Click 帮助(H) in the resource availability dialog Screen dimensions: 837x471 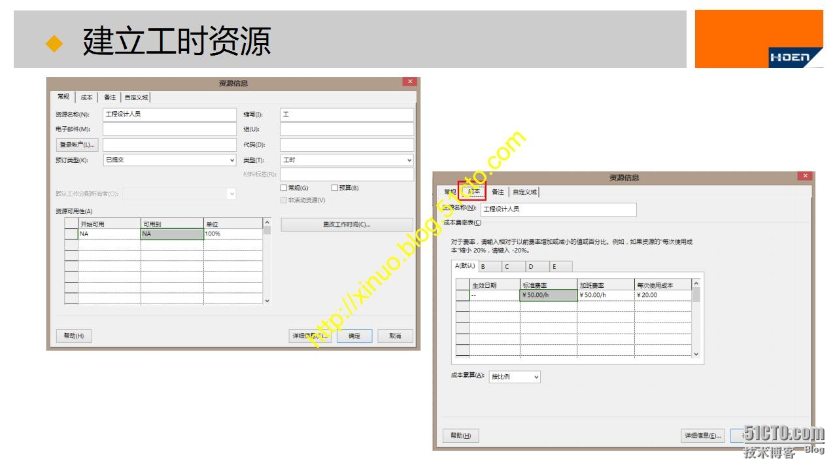74,336
